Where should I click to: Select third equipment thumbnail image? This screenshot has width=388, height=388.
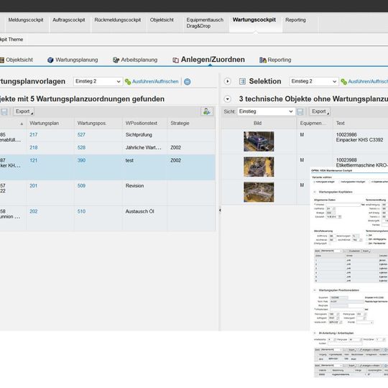pos(259,193)
